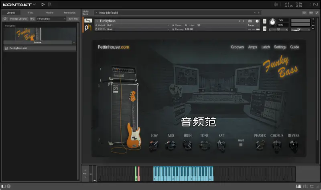Open the Kontakt logo main menu dropdown
The width and height of the screenshot is (321, 190).
point(19,4)
